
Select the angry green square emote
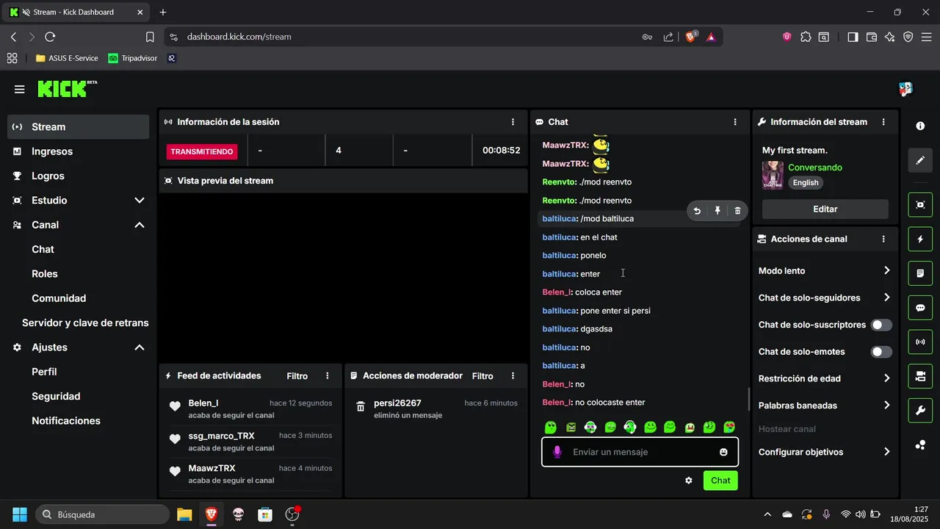[x=571, y=427]
